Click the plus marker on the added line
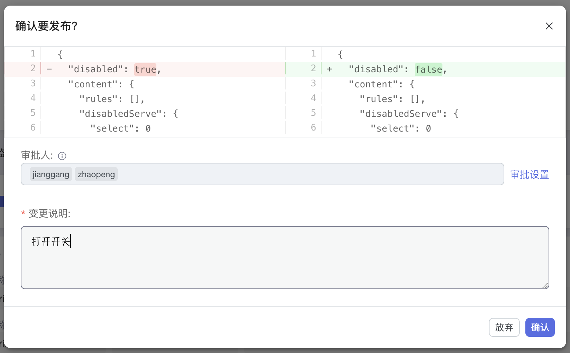 (x=329, y=69)
